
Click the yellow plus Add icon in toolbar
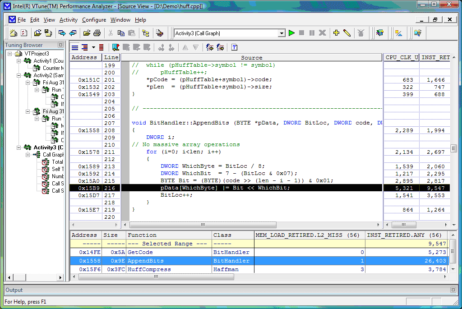point(336,33)
